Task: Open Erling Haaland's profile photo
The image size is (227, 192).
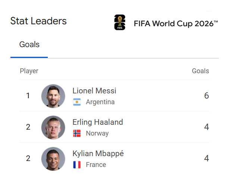Action: tap(53, 127)
